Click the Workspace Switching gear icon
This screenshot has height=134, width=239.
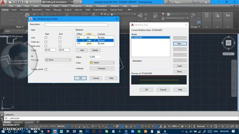coord(182,127)
